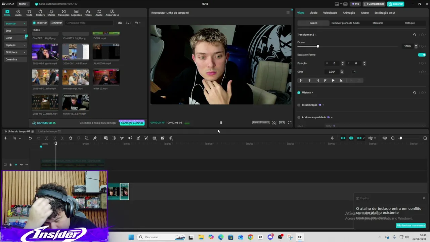430x242 pixels.
Task: Open the Mascarar tab
Action: click(378, 23)
